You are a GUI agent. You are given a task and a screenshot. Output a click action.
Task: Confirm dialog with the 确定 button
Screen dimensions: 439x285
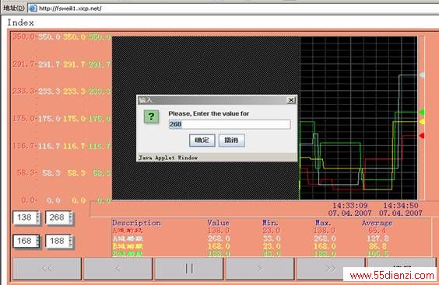pos(202,140)
